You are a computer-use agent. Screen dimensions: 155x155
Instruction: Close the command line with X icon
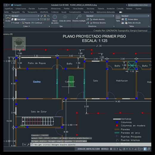tap(25, 145)
